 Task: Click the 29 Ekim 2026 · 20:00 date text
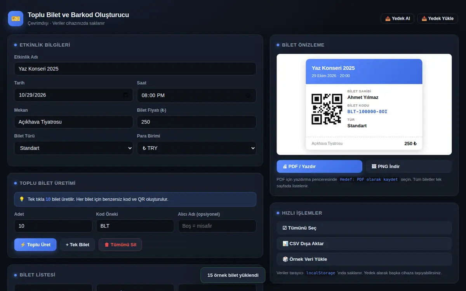pos(331,76)
